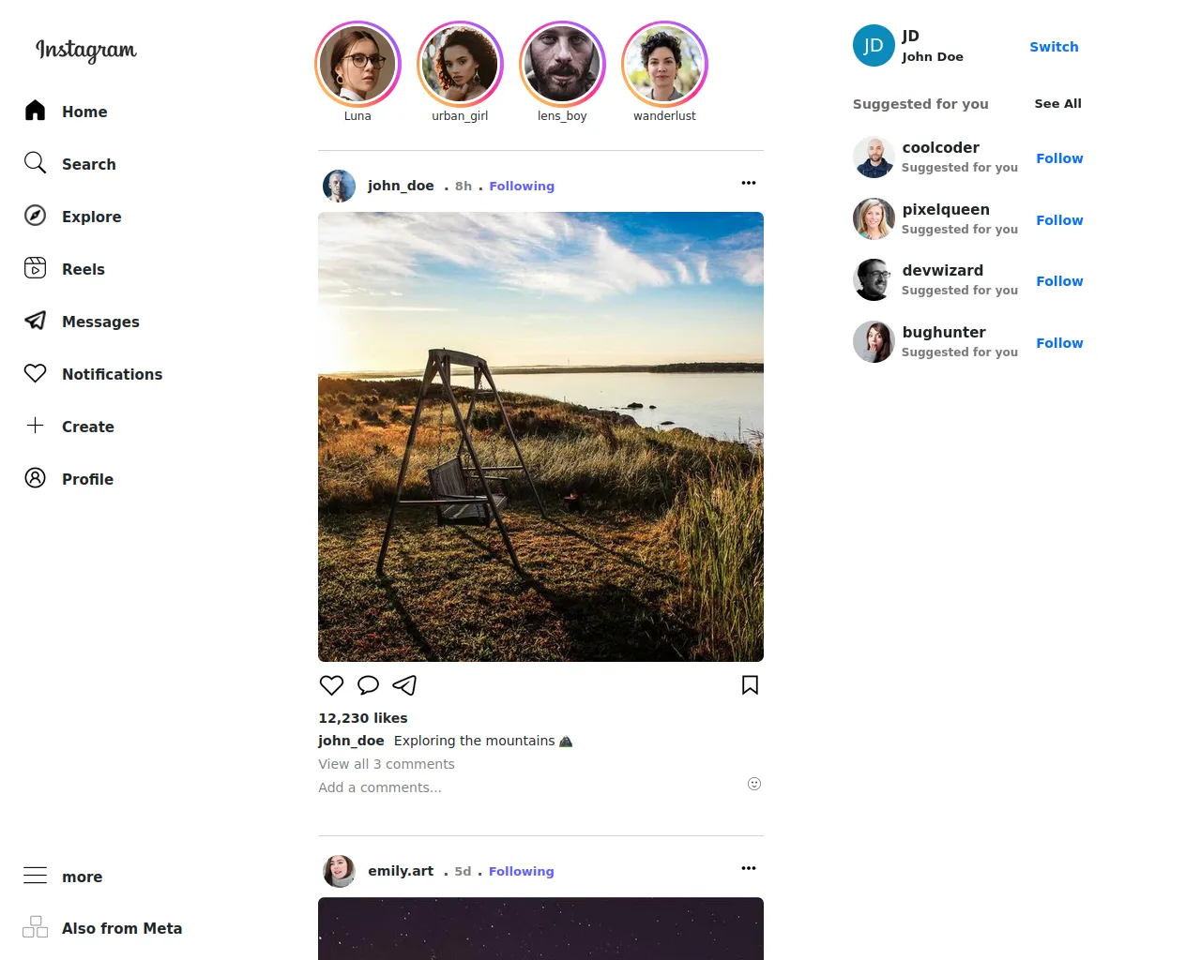Image resolution: width=1201 pixels, height=960 pixels.
Task: Click coolcoder's profile picture
Action: 874,157
